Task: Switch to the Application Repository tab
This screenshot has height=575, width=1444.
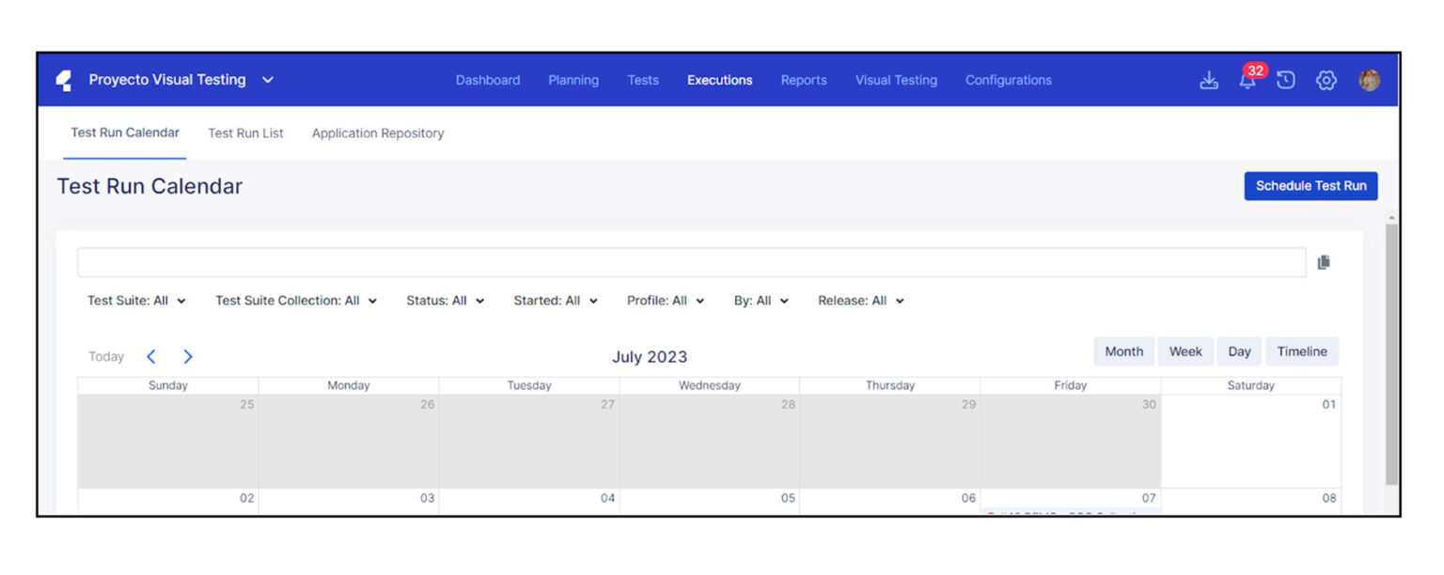Action: coord(378,133)
